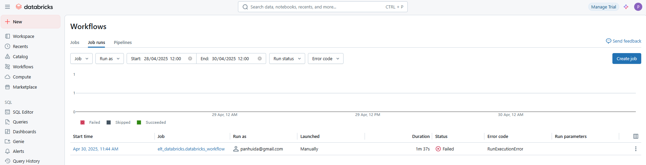Image resolution: width=646 pixels, height=165 pixels.
Task: Go to Catalog in the sidebar
Action: (20, 56)
